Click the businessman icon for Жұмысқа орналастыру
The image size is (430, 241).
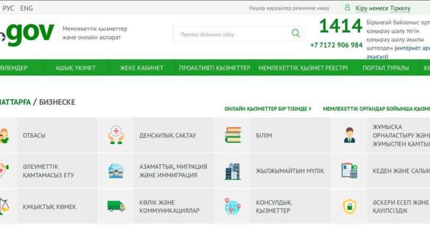coord(349,135)
